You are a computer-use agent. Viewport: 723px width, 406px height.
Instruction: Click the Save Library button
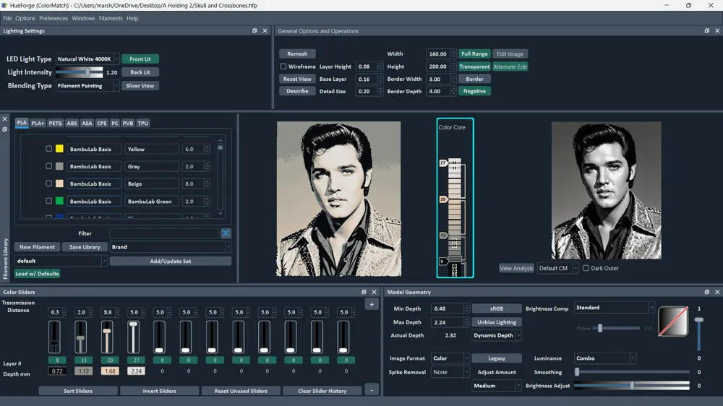point(85,247)
